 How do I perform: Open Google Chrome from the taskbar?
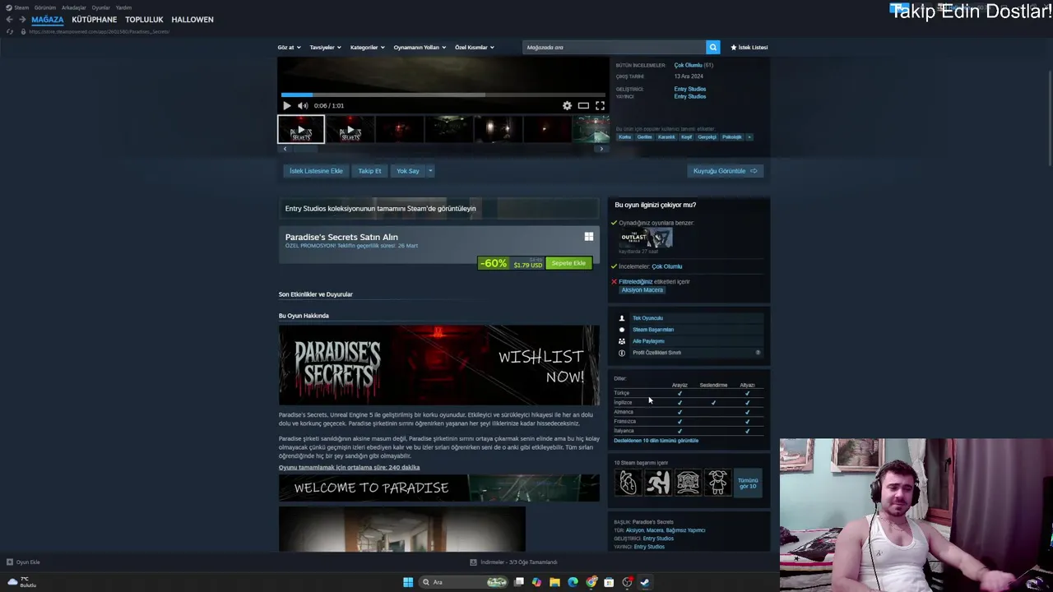tap(591, 582)
